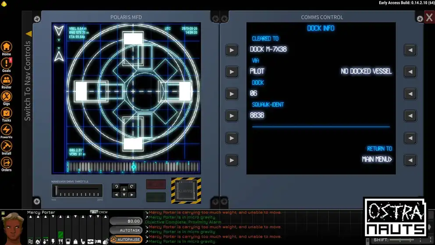Screen dimensions: 435x245
Task: Click the right arrow thruster button
Action: point(132,195)
